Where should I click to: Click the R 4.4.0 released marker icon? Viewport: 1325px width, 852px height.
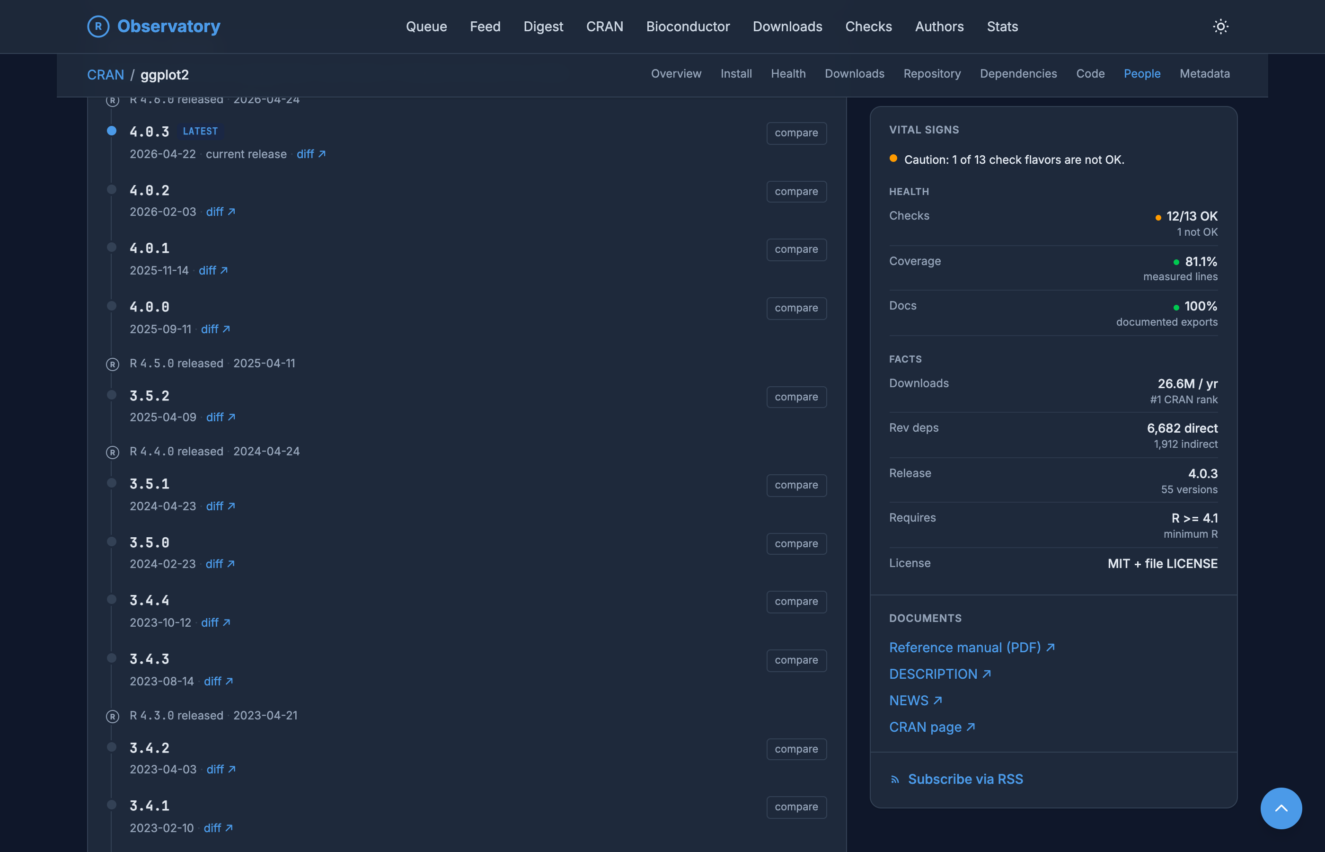(112, 452)
